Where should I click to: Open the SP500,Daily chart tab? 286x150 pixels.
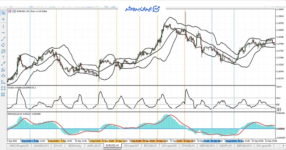(75, 146)
